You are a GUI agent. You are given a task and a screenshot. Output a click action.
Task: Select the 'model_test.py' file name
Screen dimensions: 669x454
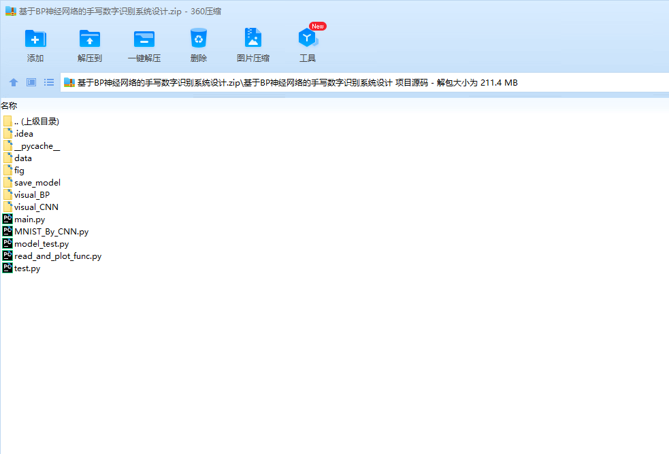pos(42,244)
